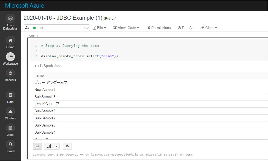This screenshot has height=161, width=268.
Task: Open the File menu
Action: tap(99, 28)
